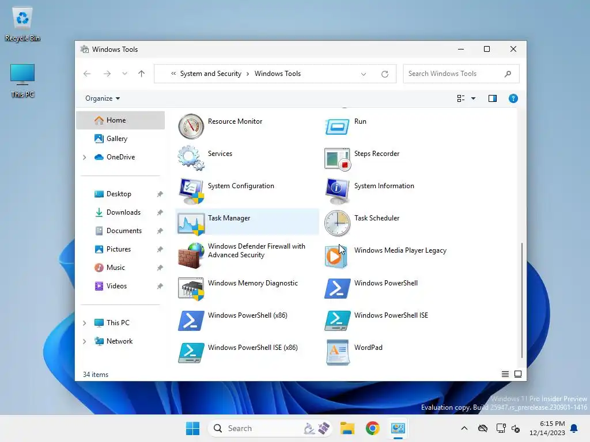
Task: Select the Steps Recorder icon
Action: pyautogui.click(x=337, y=159)
